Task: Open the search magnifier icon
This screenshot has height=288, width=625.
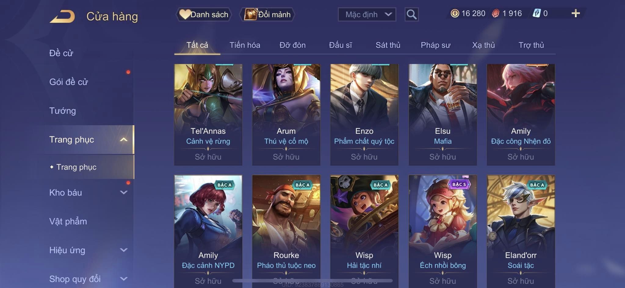Action: click(411, 14)
